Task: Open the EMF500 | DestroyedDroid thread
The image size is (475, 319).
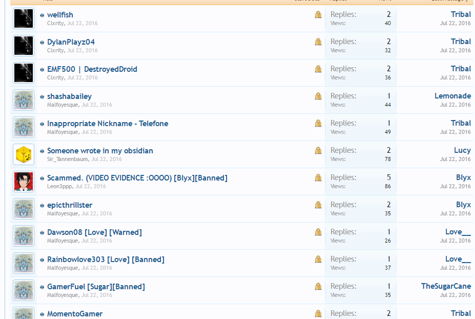Action: click(x=92, y=69)
